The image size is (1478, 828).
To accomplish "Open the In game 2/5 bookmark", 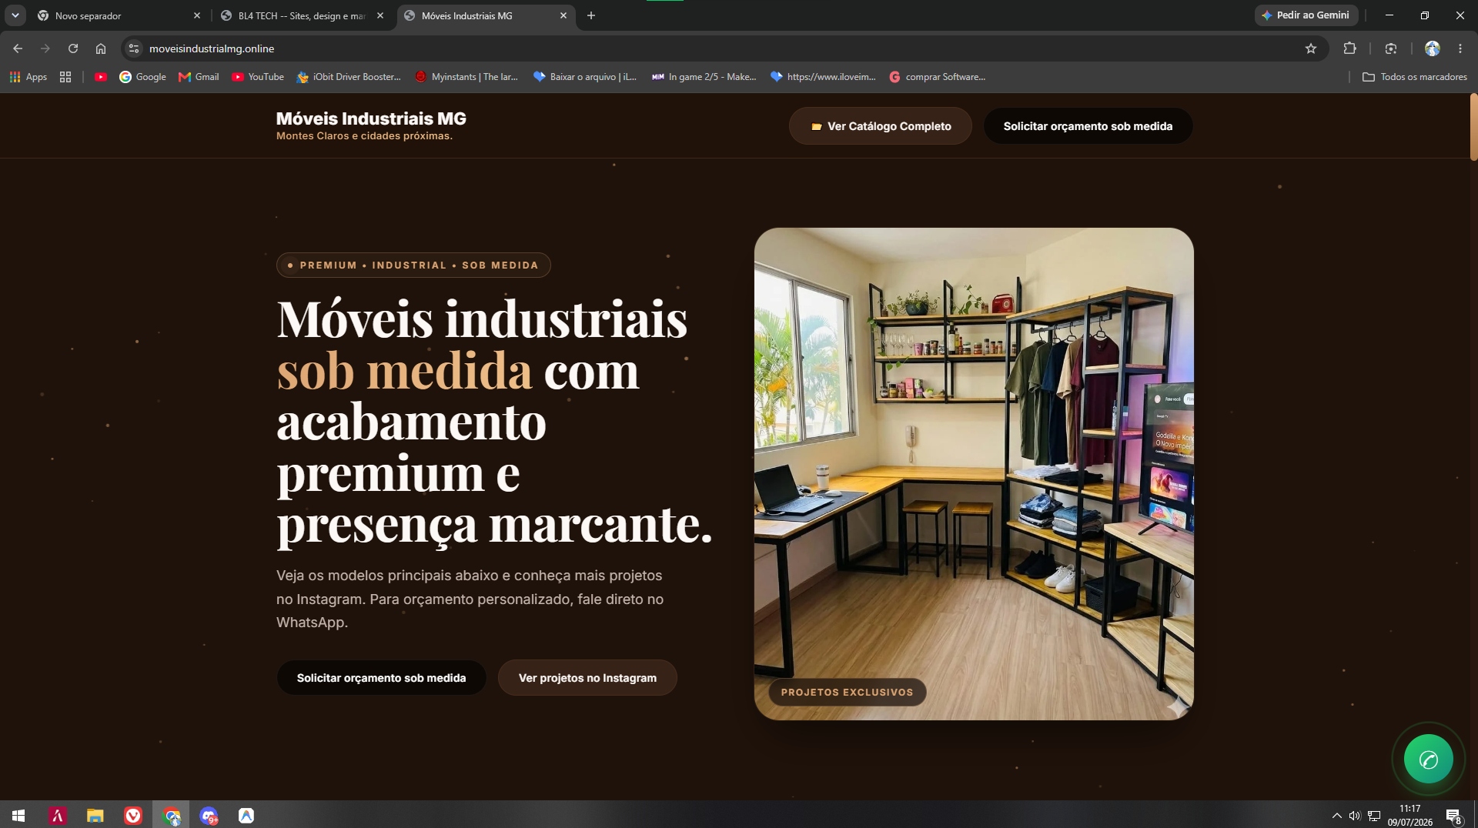I will click(x=704, y=77).
